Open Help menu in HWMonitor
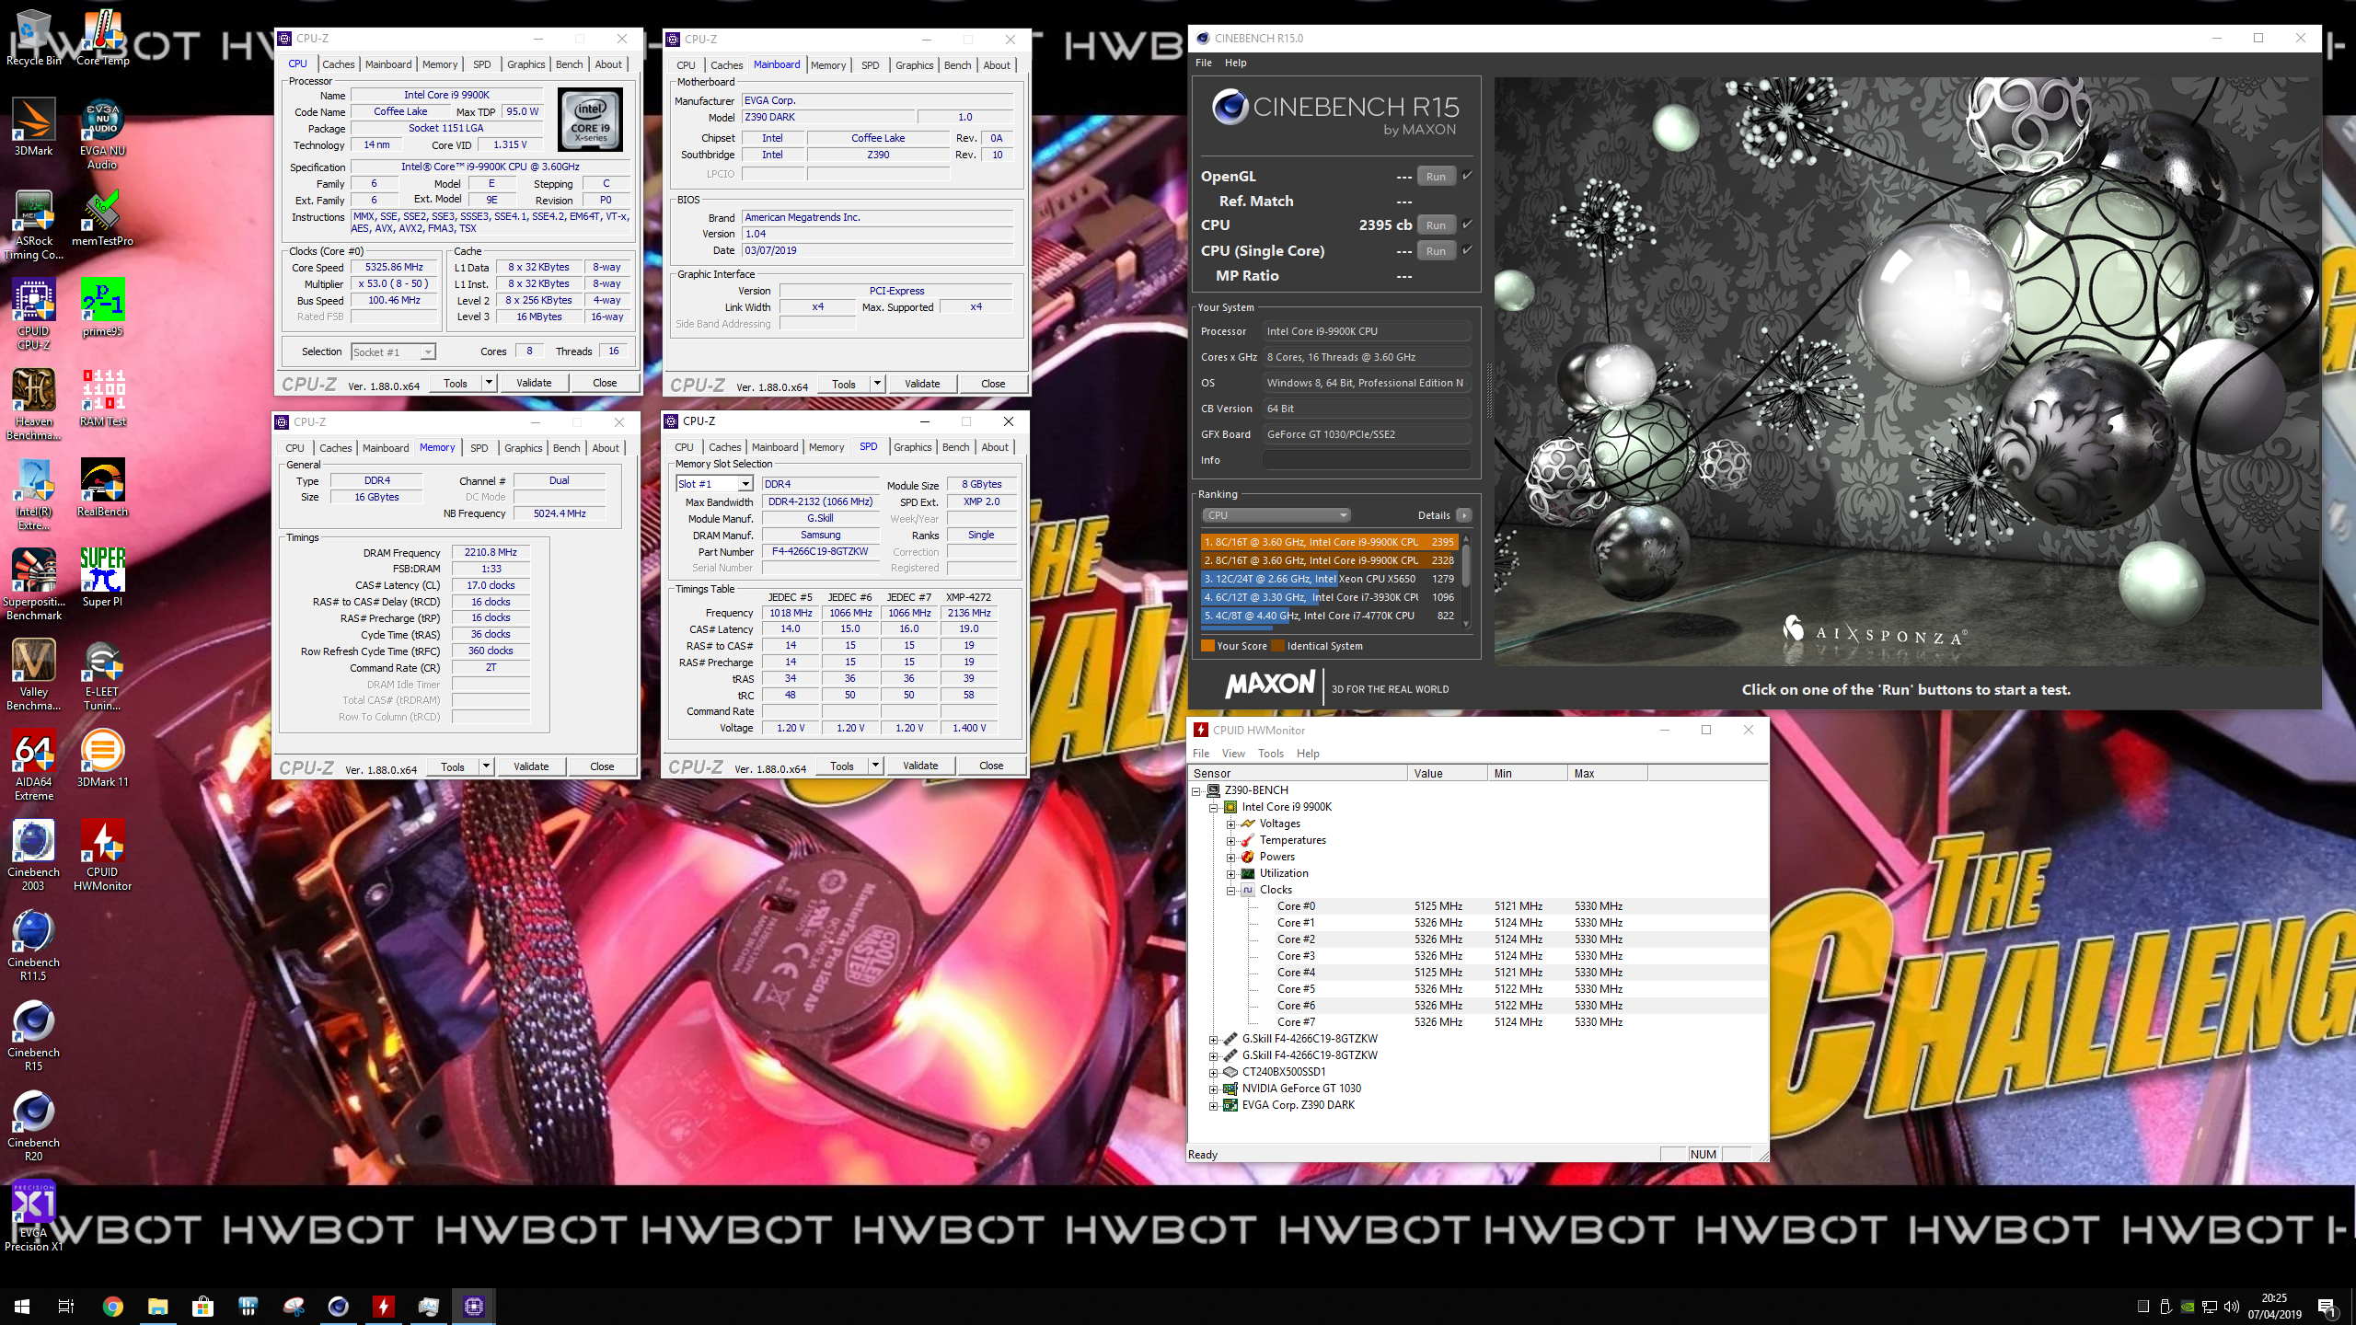 click(1308, 753)
